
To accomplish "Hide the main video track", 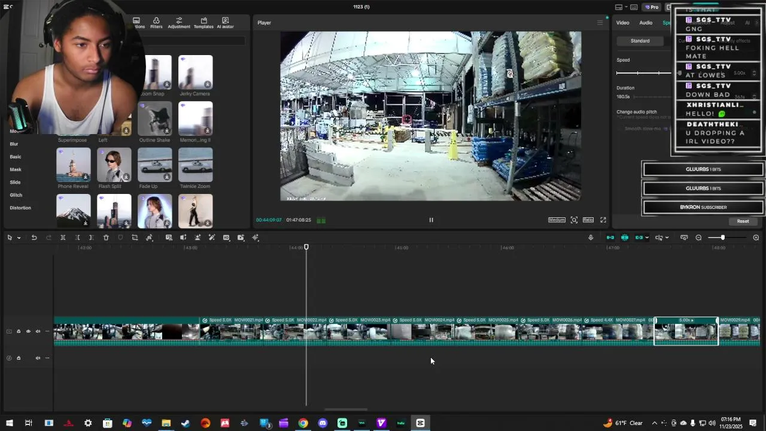I will point(28,331).
